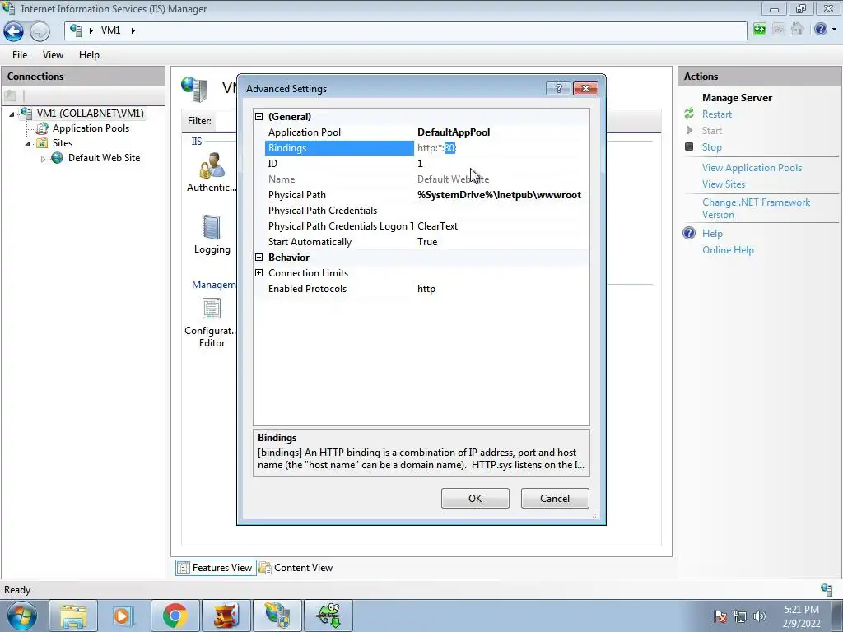
Task: Click the blue Help icon in Actions pane
Action: coord(689,233)
